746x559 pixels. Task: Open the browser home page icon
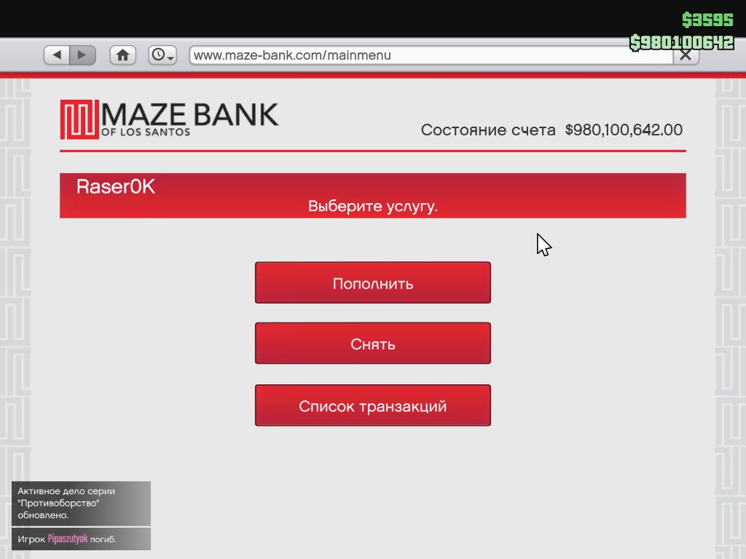(122, 55)
